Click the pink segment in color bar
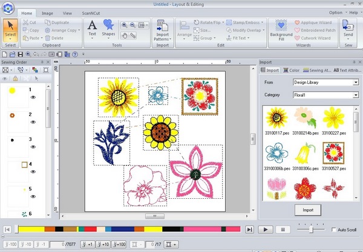Image resolution: width=363 pixels, height=252 pixels. [x=202, y=229]
